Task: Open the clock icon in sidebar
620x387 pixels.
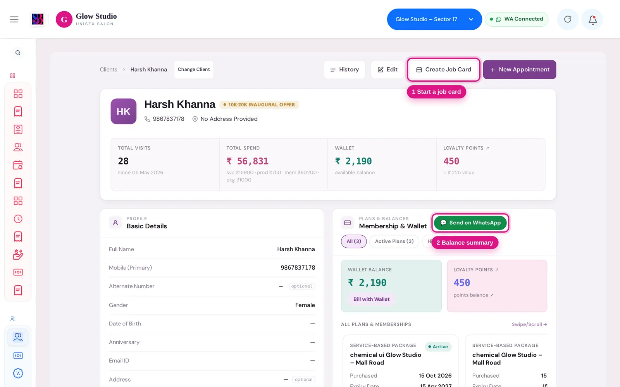Action: pyautogui.click(x=18, y=219)
